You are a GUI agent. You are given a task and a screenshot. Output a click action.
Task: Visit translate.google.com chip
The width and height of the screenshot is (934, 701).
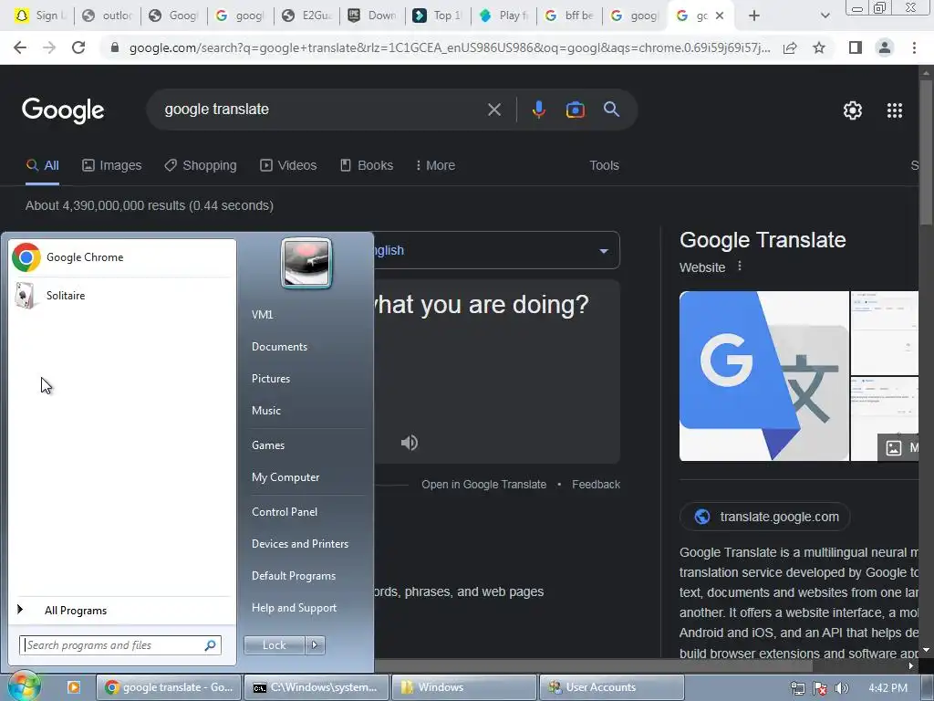tap(765, 517)
